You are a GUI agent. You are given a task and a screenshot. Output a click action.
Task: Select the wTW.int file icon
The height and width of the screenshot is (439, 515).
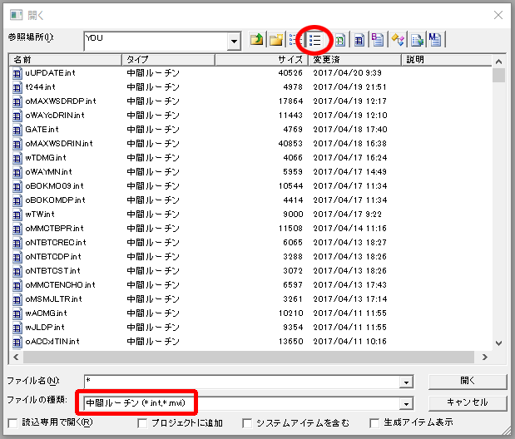[17, 214]
